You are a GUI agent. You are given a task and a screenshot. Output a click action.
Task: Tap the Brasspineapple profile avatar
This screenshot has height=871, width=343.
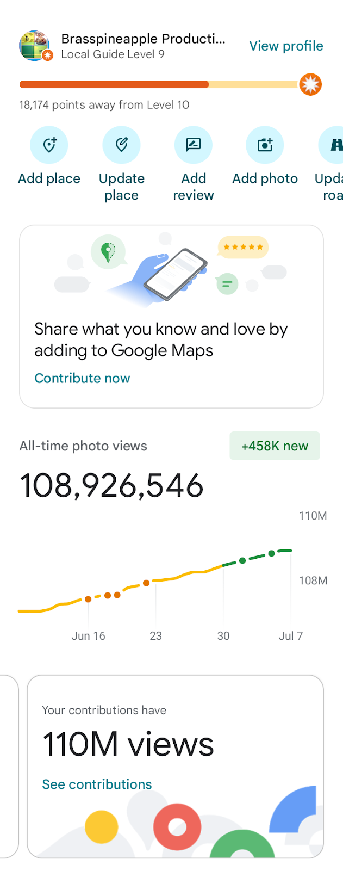click(35, 46)
